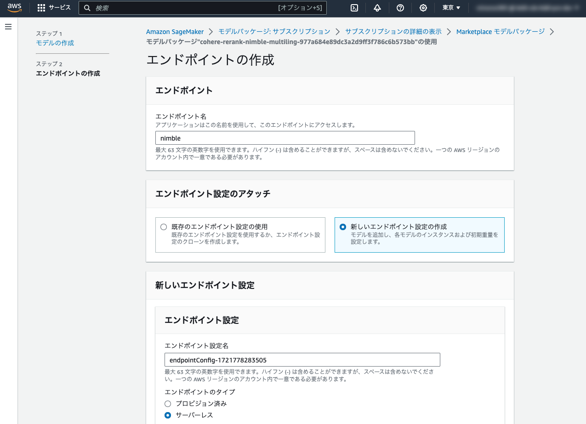The height and width of the screenshot is (424, 586).
Task: Click the AWS logo home icon
Action: (x=15, y=8)
